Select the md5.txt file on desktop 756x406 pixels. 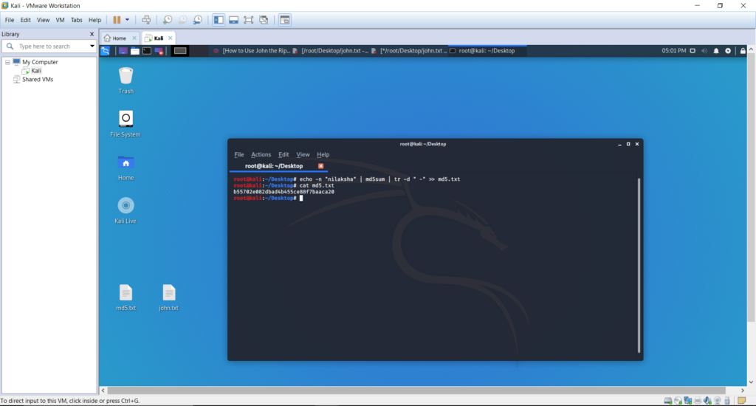point(126,297)
